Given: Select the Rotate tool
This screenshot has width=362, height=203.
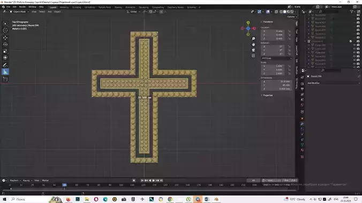Looking at the screenshot, I should click(5, 44).
